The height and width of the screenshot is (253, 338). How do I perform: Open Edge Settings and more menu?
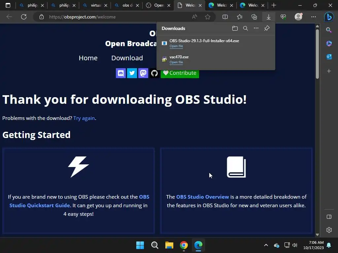click(314, 17)
